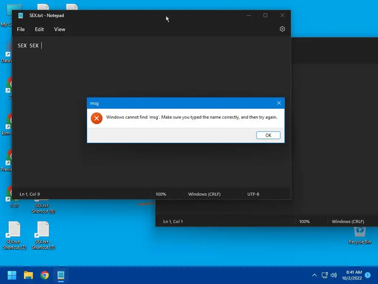Open the File menu in Notepad

pyautogui.click(x=21, y=29)
